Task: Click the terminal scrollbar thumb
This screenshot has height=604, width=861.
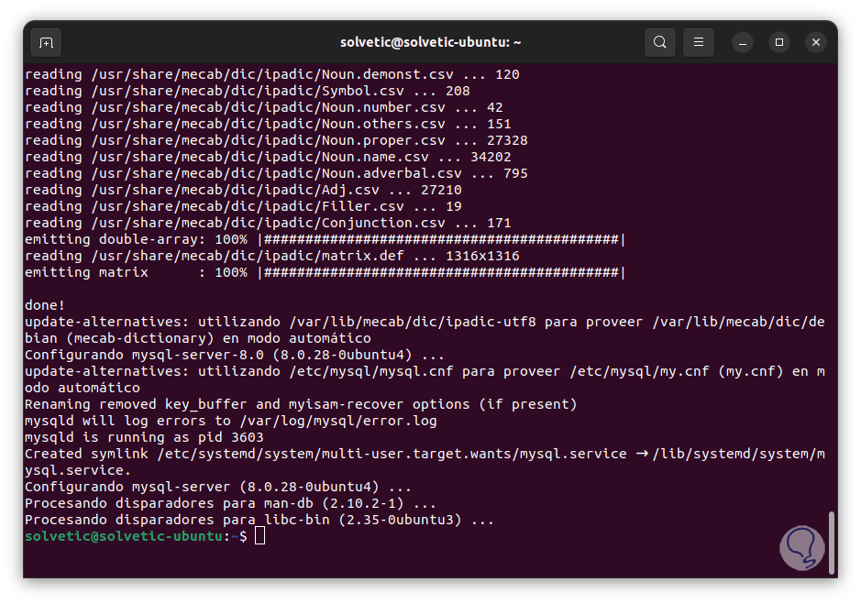Action: (831, 540)
